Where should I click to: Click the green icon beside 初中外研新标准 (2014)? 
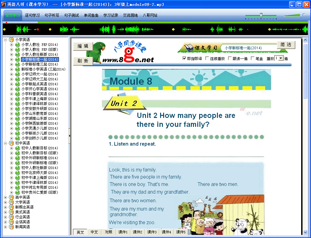(x=18, y=158)
